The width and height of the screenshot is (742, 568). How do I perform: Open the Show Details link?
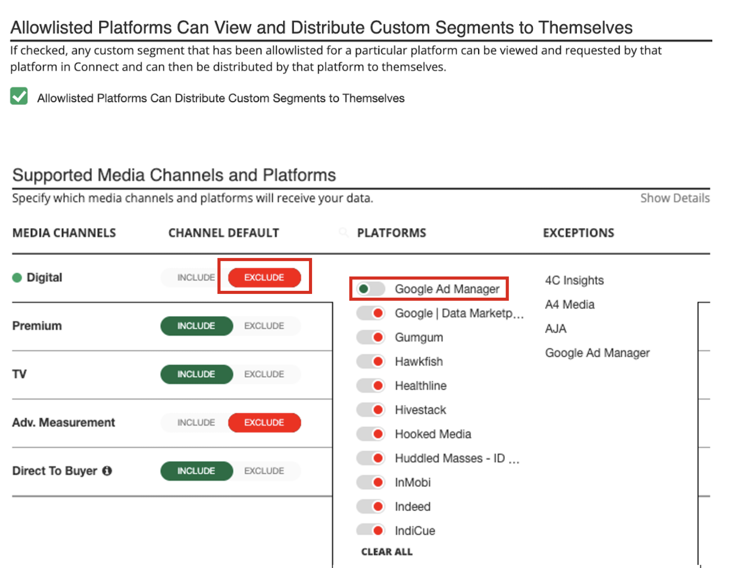point(675,198)
